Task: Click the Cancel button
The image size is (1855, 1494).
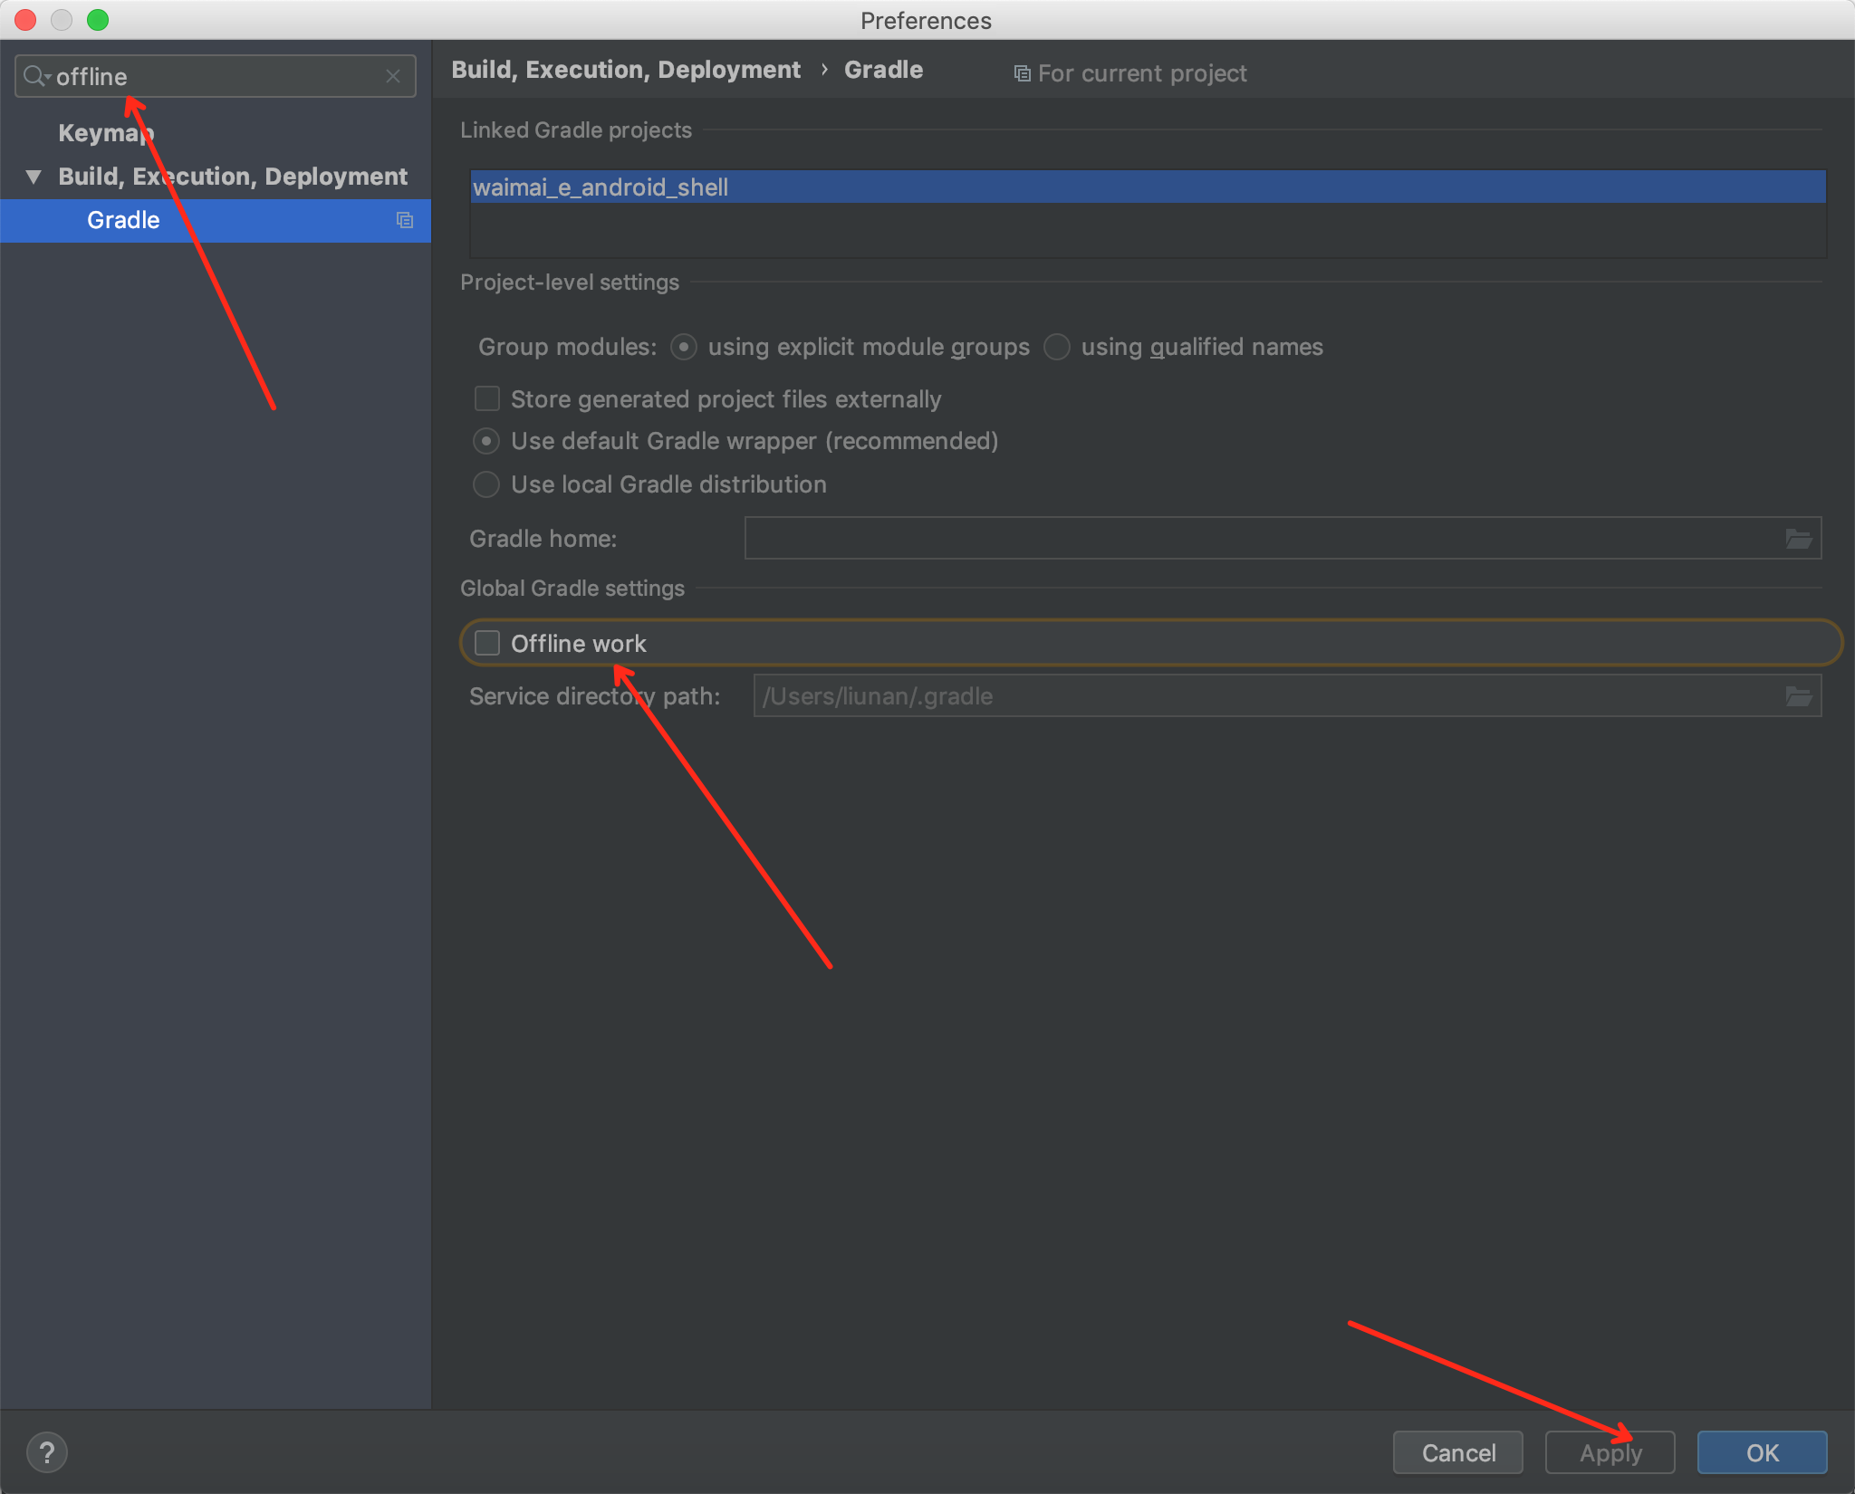Action: [1457, 1452]
